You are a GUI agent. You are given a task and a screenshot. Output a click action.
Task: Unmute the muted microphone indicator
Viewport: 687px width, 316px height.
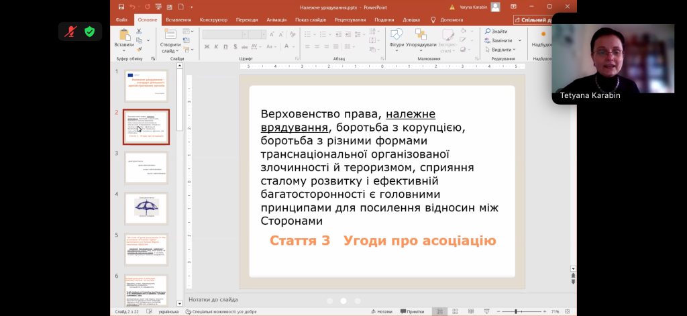(70, 32)
